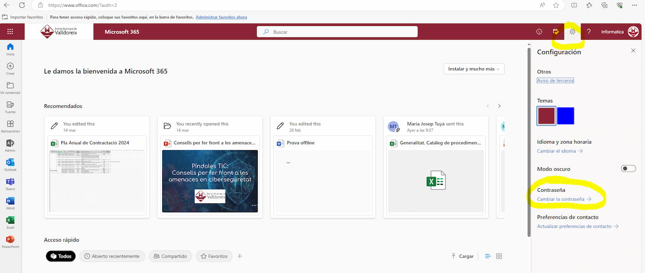Click the settings gear icon in header
645x273 pixels.
point(572,32)
